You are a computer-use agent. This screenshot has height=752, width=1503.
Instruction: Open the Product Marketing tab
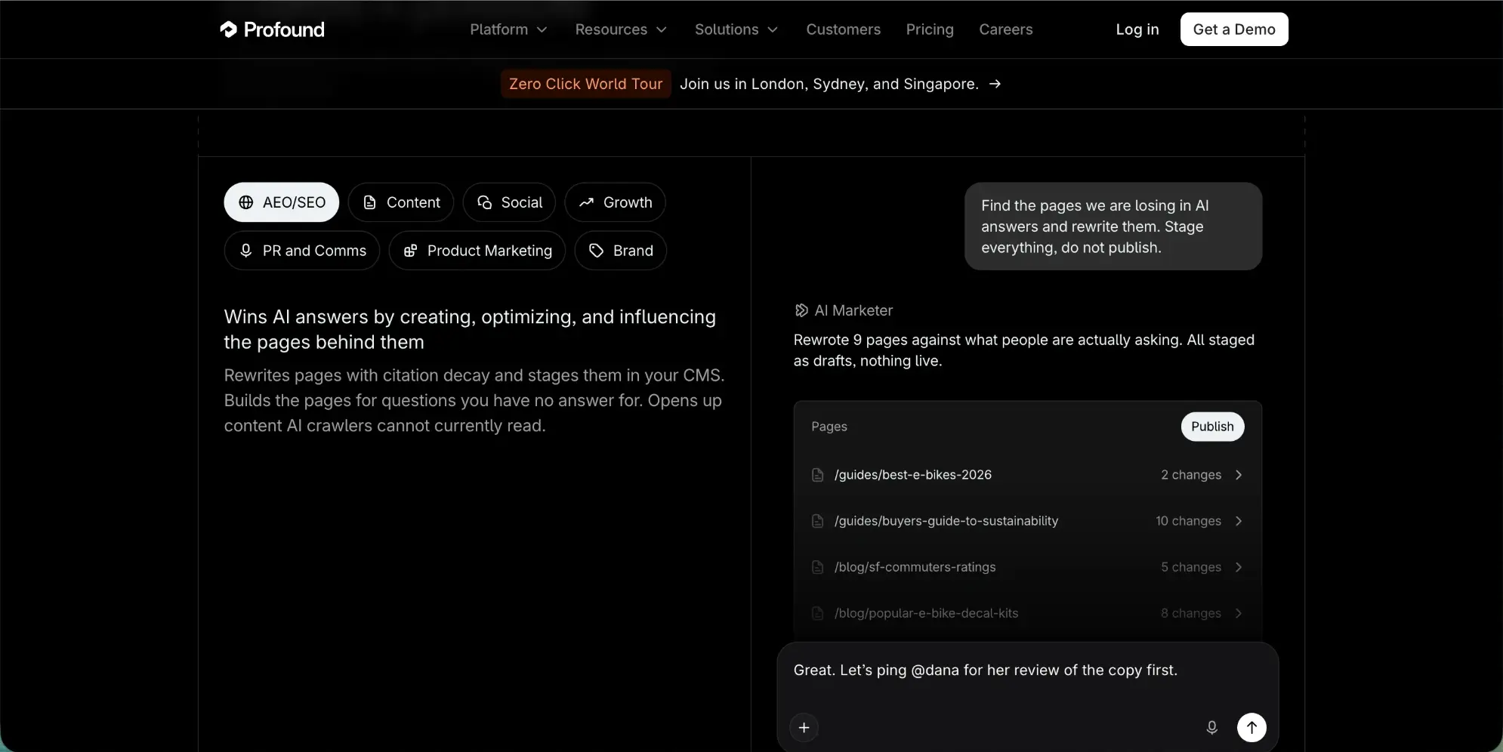[477, 251]
